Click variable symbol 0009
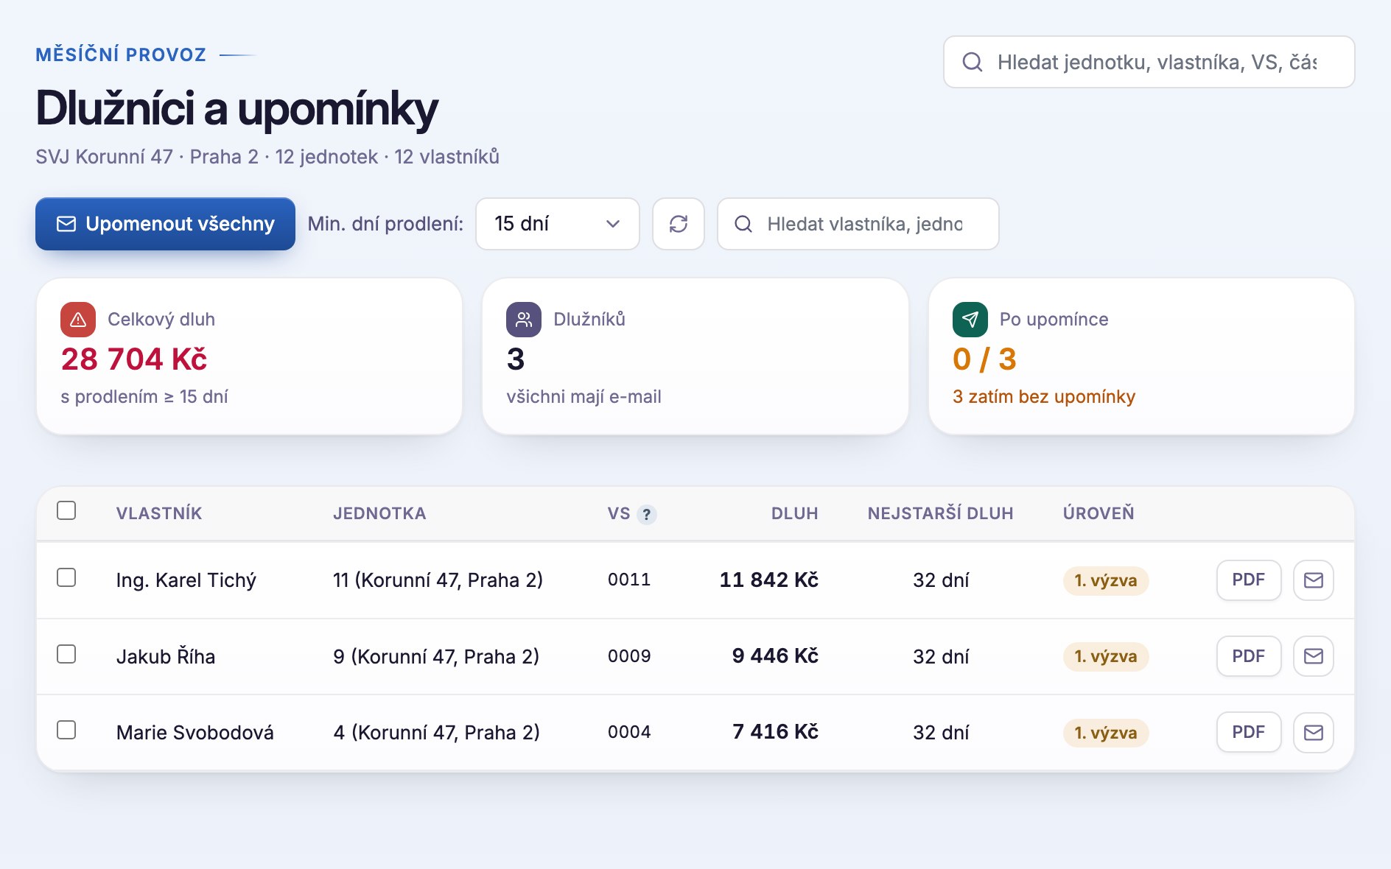The image size is (1391, 869). coord(629,656)
